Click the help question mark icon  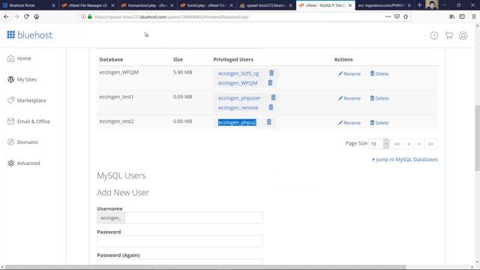[x=433, y=35]
